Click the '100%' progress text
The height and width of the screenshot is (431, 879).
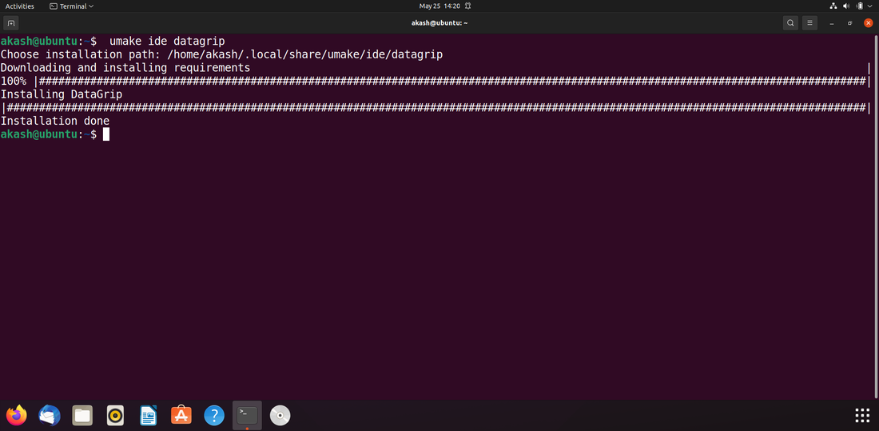tap(14, 81)
